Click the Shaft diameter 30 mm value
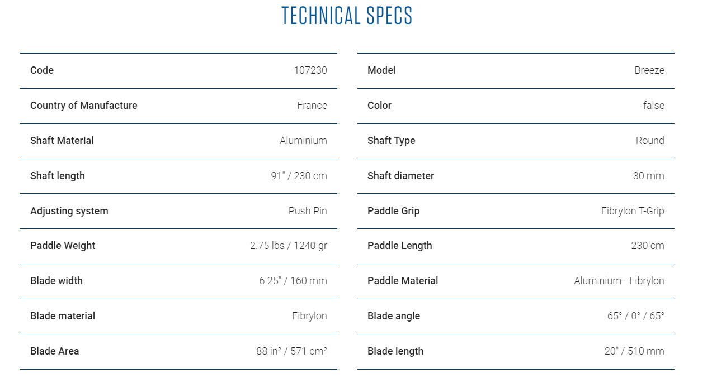This screenshot has width=712, height=378. [x=649, y=176]
